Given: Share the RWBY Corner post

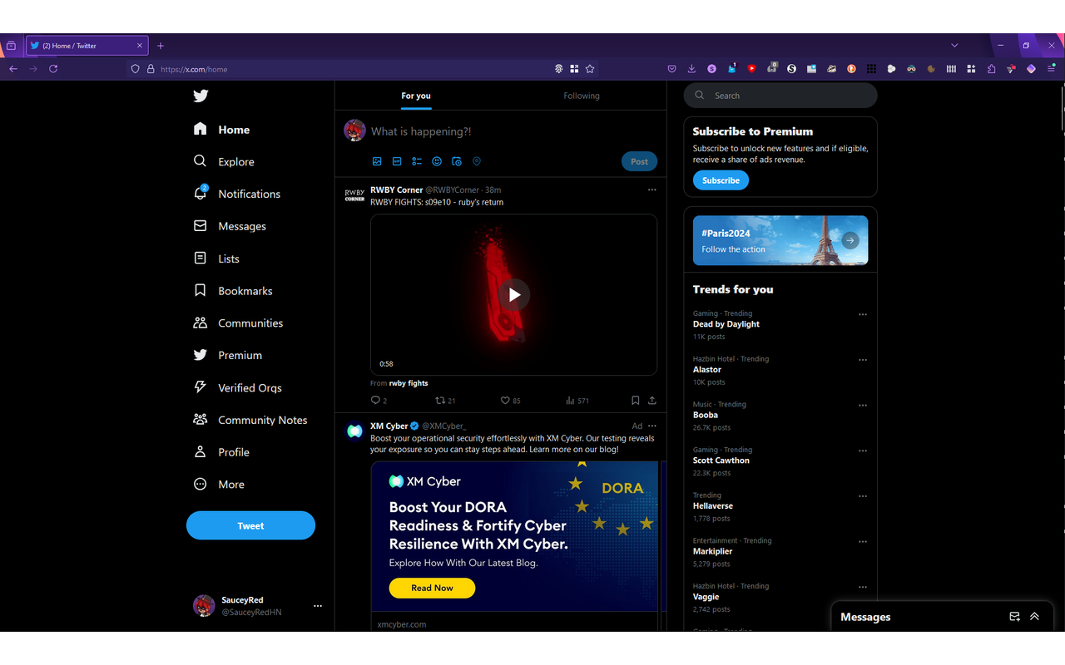Looking at the screenshot, I should [x=652, y=401].
